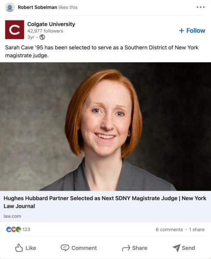Open the article portrait image
The height and width of the screenshot is (259, 211).
point(105,126)
